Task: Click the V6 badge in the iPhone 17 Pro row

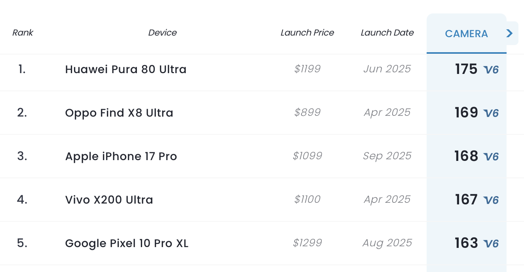Action: pyautogui.click(x=491, y=157)
